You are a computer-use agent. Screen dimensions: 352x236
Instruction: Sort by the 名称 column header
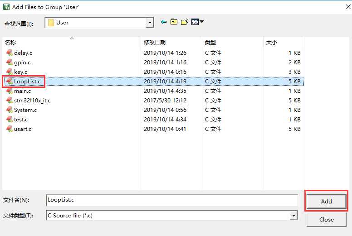(x=72, y=42)
